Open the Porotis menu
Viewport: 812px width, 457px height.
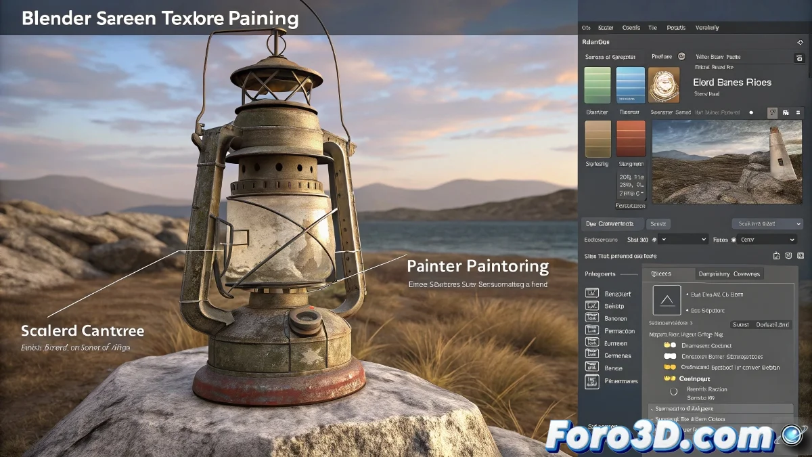coord(675,28)
